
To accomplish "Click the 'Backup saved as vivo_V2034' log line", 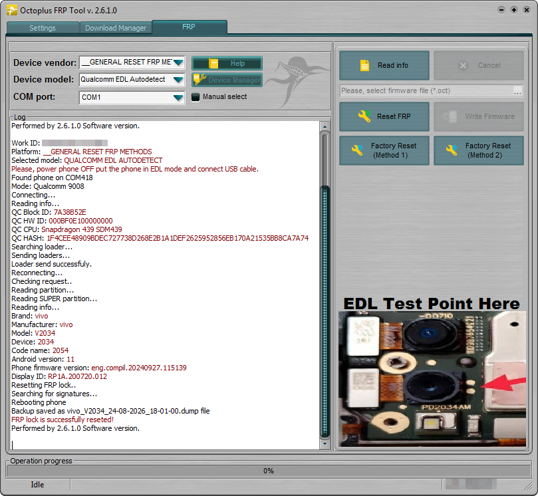I will (x=110, y=411).
